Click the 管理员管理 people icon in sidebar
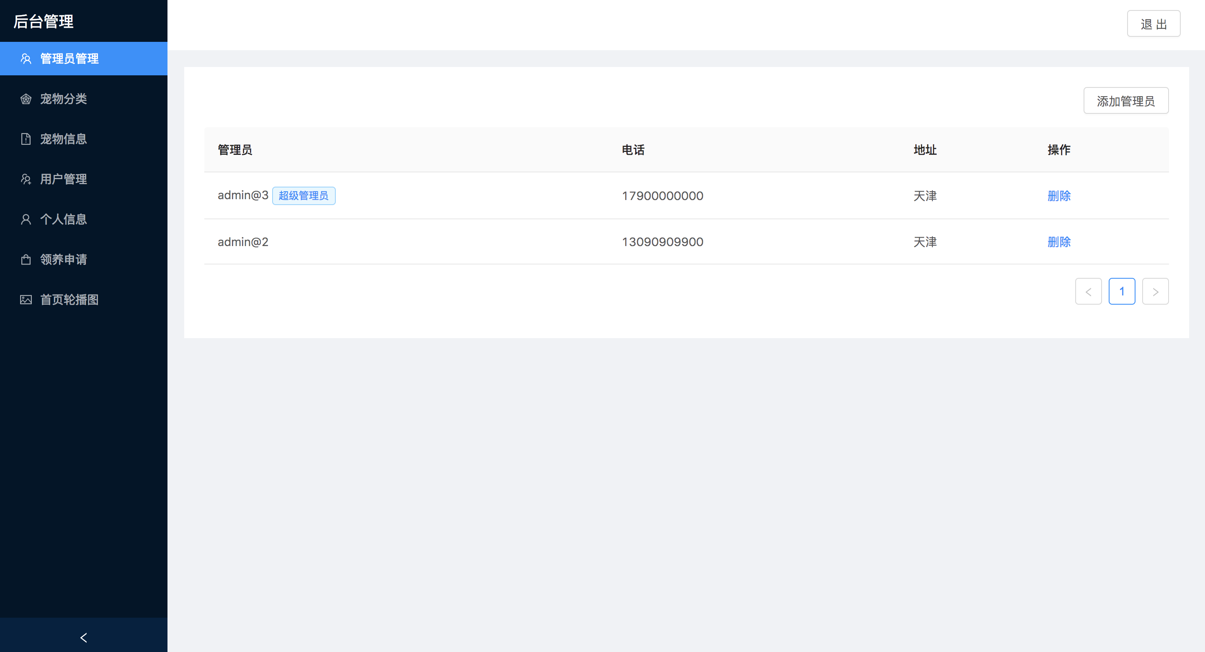 [26, 59]
